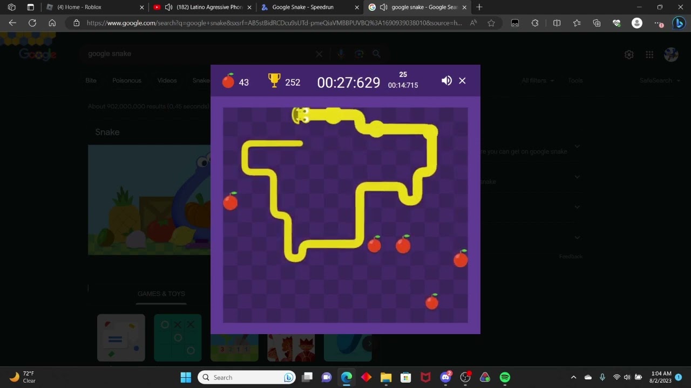Open Google apps grid
Image resolution: width=691 pixels, height=388 pixels.
[649, 54]
